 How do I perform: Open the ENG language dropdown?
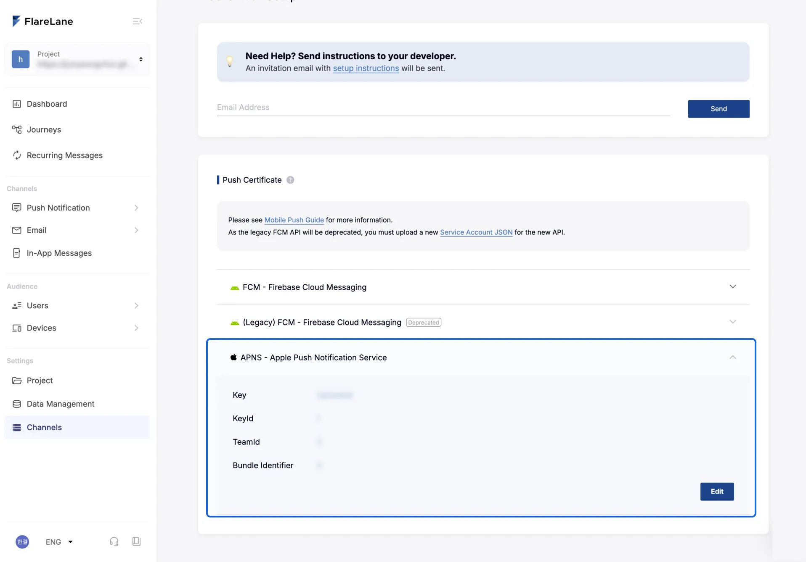pyautogui.click(x=59, y=542)
